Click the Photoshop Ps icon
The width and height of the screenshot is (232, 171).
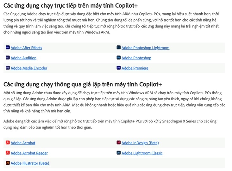tap(119, 57)
